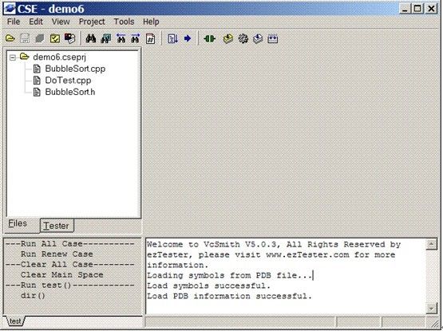Click the 'Load PDB information successful.' line
Image resolution: width=443 pixels, height=331 pixels.
229,296
